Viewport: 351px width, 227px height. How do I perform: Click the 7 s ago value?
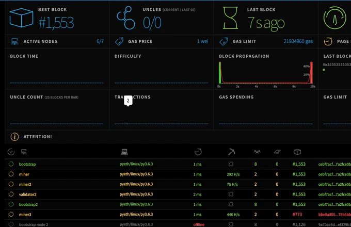(266, 23)
